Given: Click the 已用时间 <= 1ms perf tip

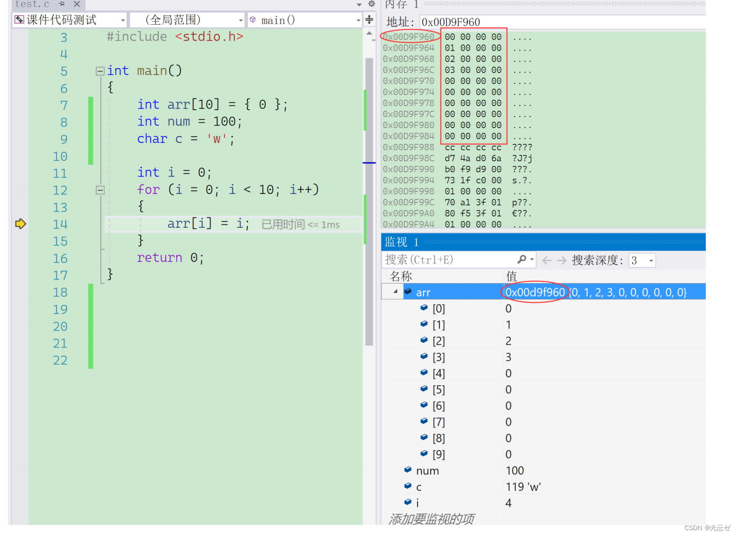Looking at the screenshot, I should click(x=301, y=225).
